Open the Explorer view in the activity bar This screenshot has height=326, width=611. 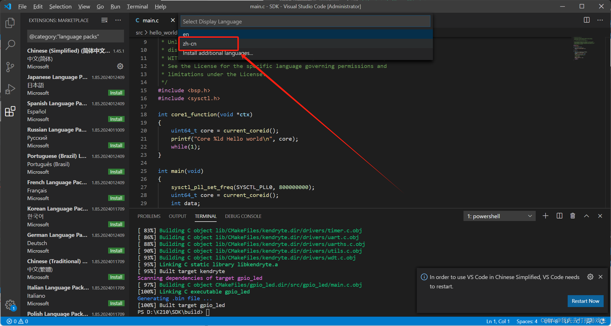(10, 23)
